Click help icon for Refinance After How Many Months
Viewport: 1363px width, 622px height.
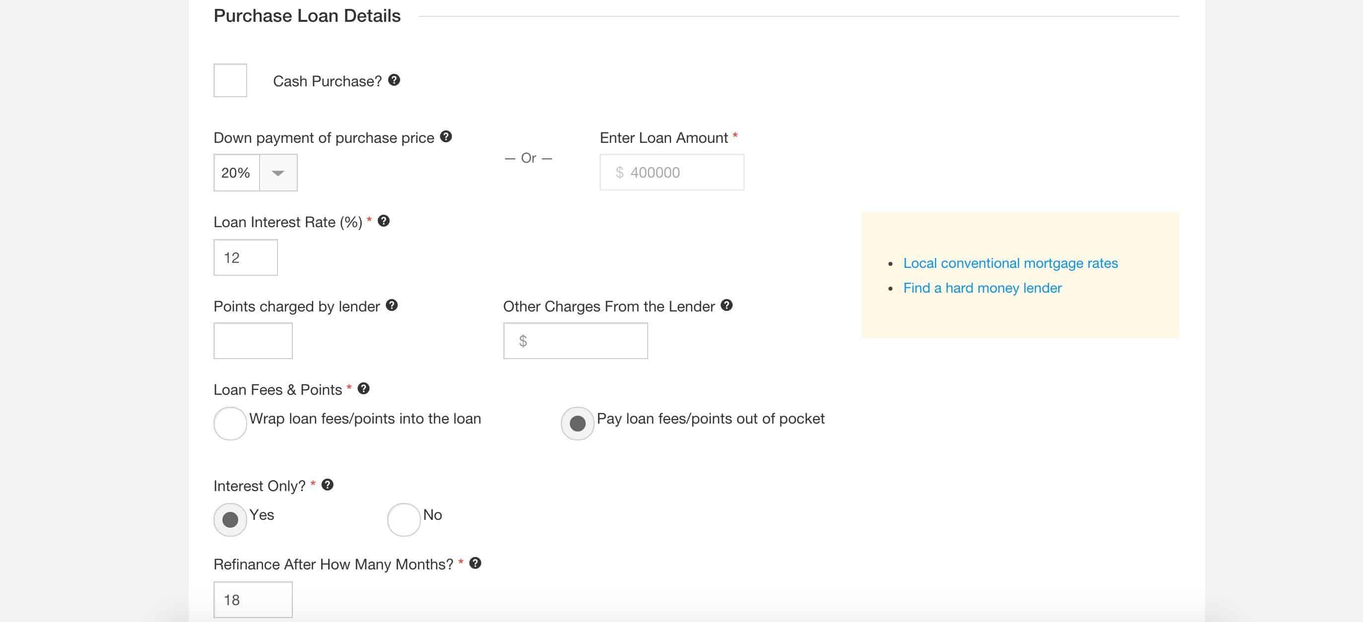pyautogui.click(x=475, y=563)
